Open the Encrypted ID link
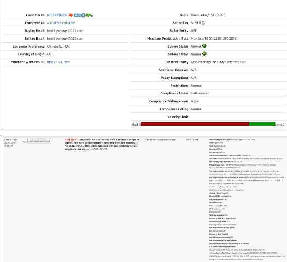 point(61,23)
